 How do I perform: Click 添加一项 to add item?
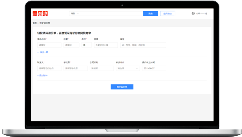[43, 52]
